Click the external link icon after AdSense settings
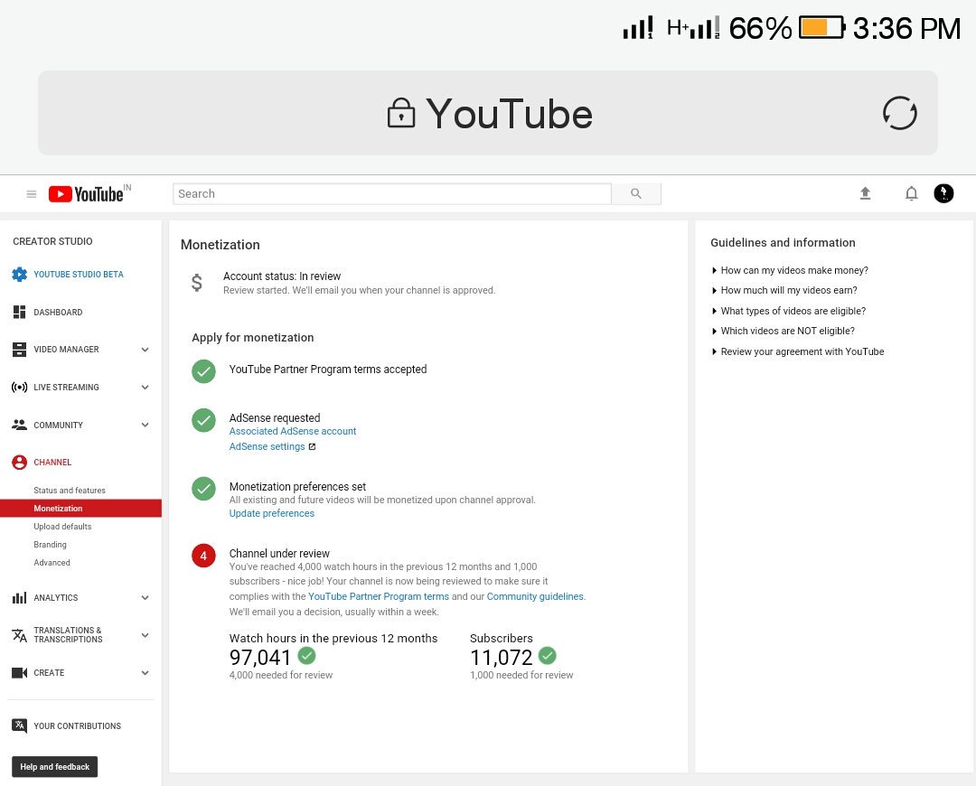 coord(313,447)
